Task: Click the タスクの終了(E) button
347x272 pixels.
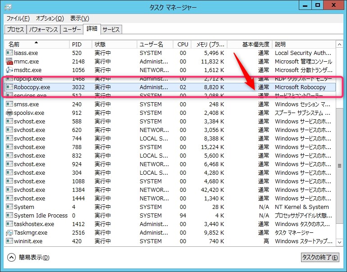Action: (320, 258)
